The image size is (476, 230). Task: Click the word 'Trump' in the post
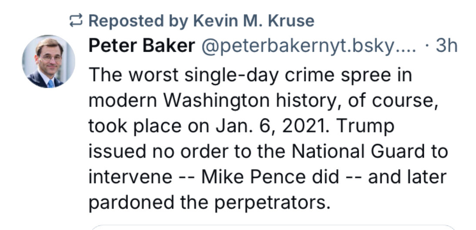[365, 127]
